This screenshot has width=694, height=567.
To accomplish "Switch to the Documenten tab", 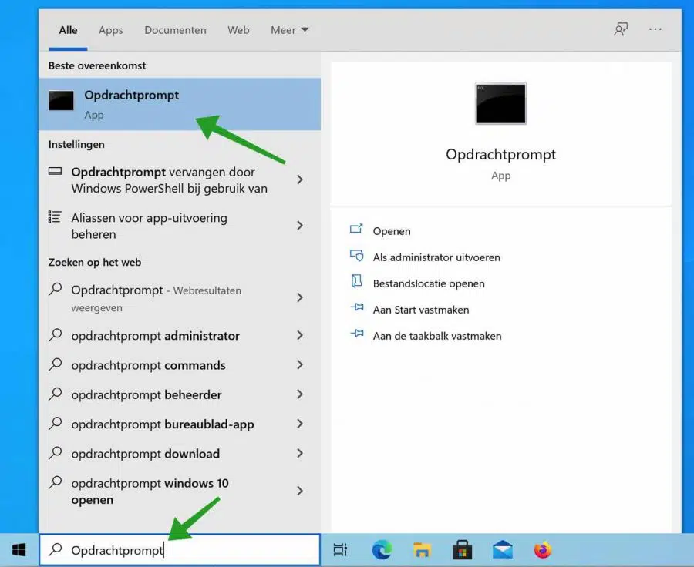I will point(175,30).
